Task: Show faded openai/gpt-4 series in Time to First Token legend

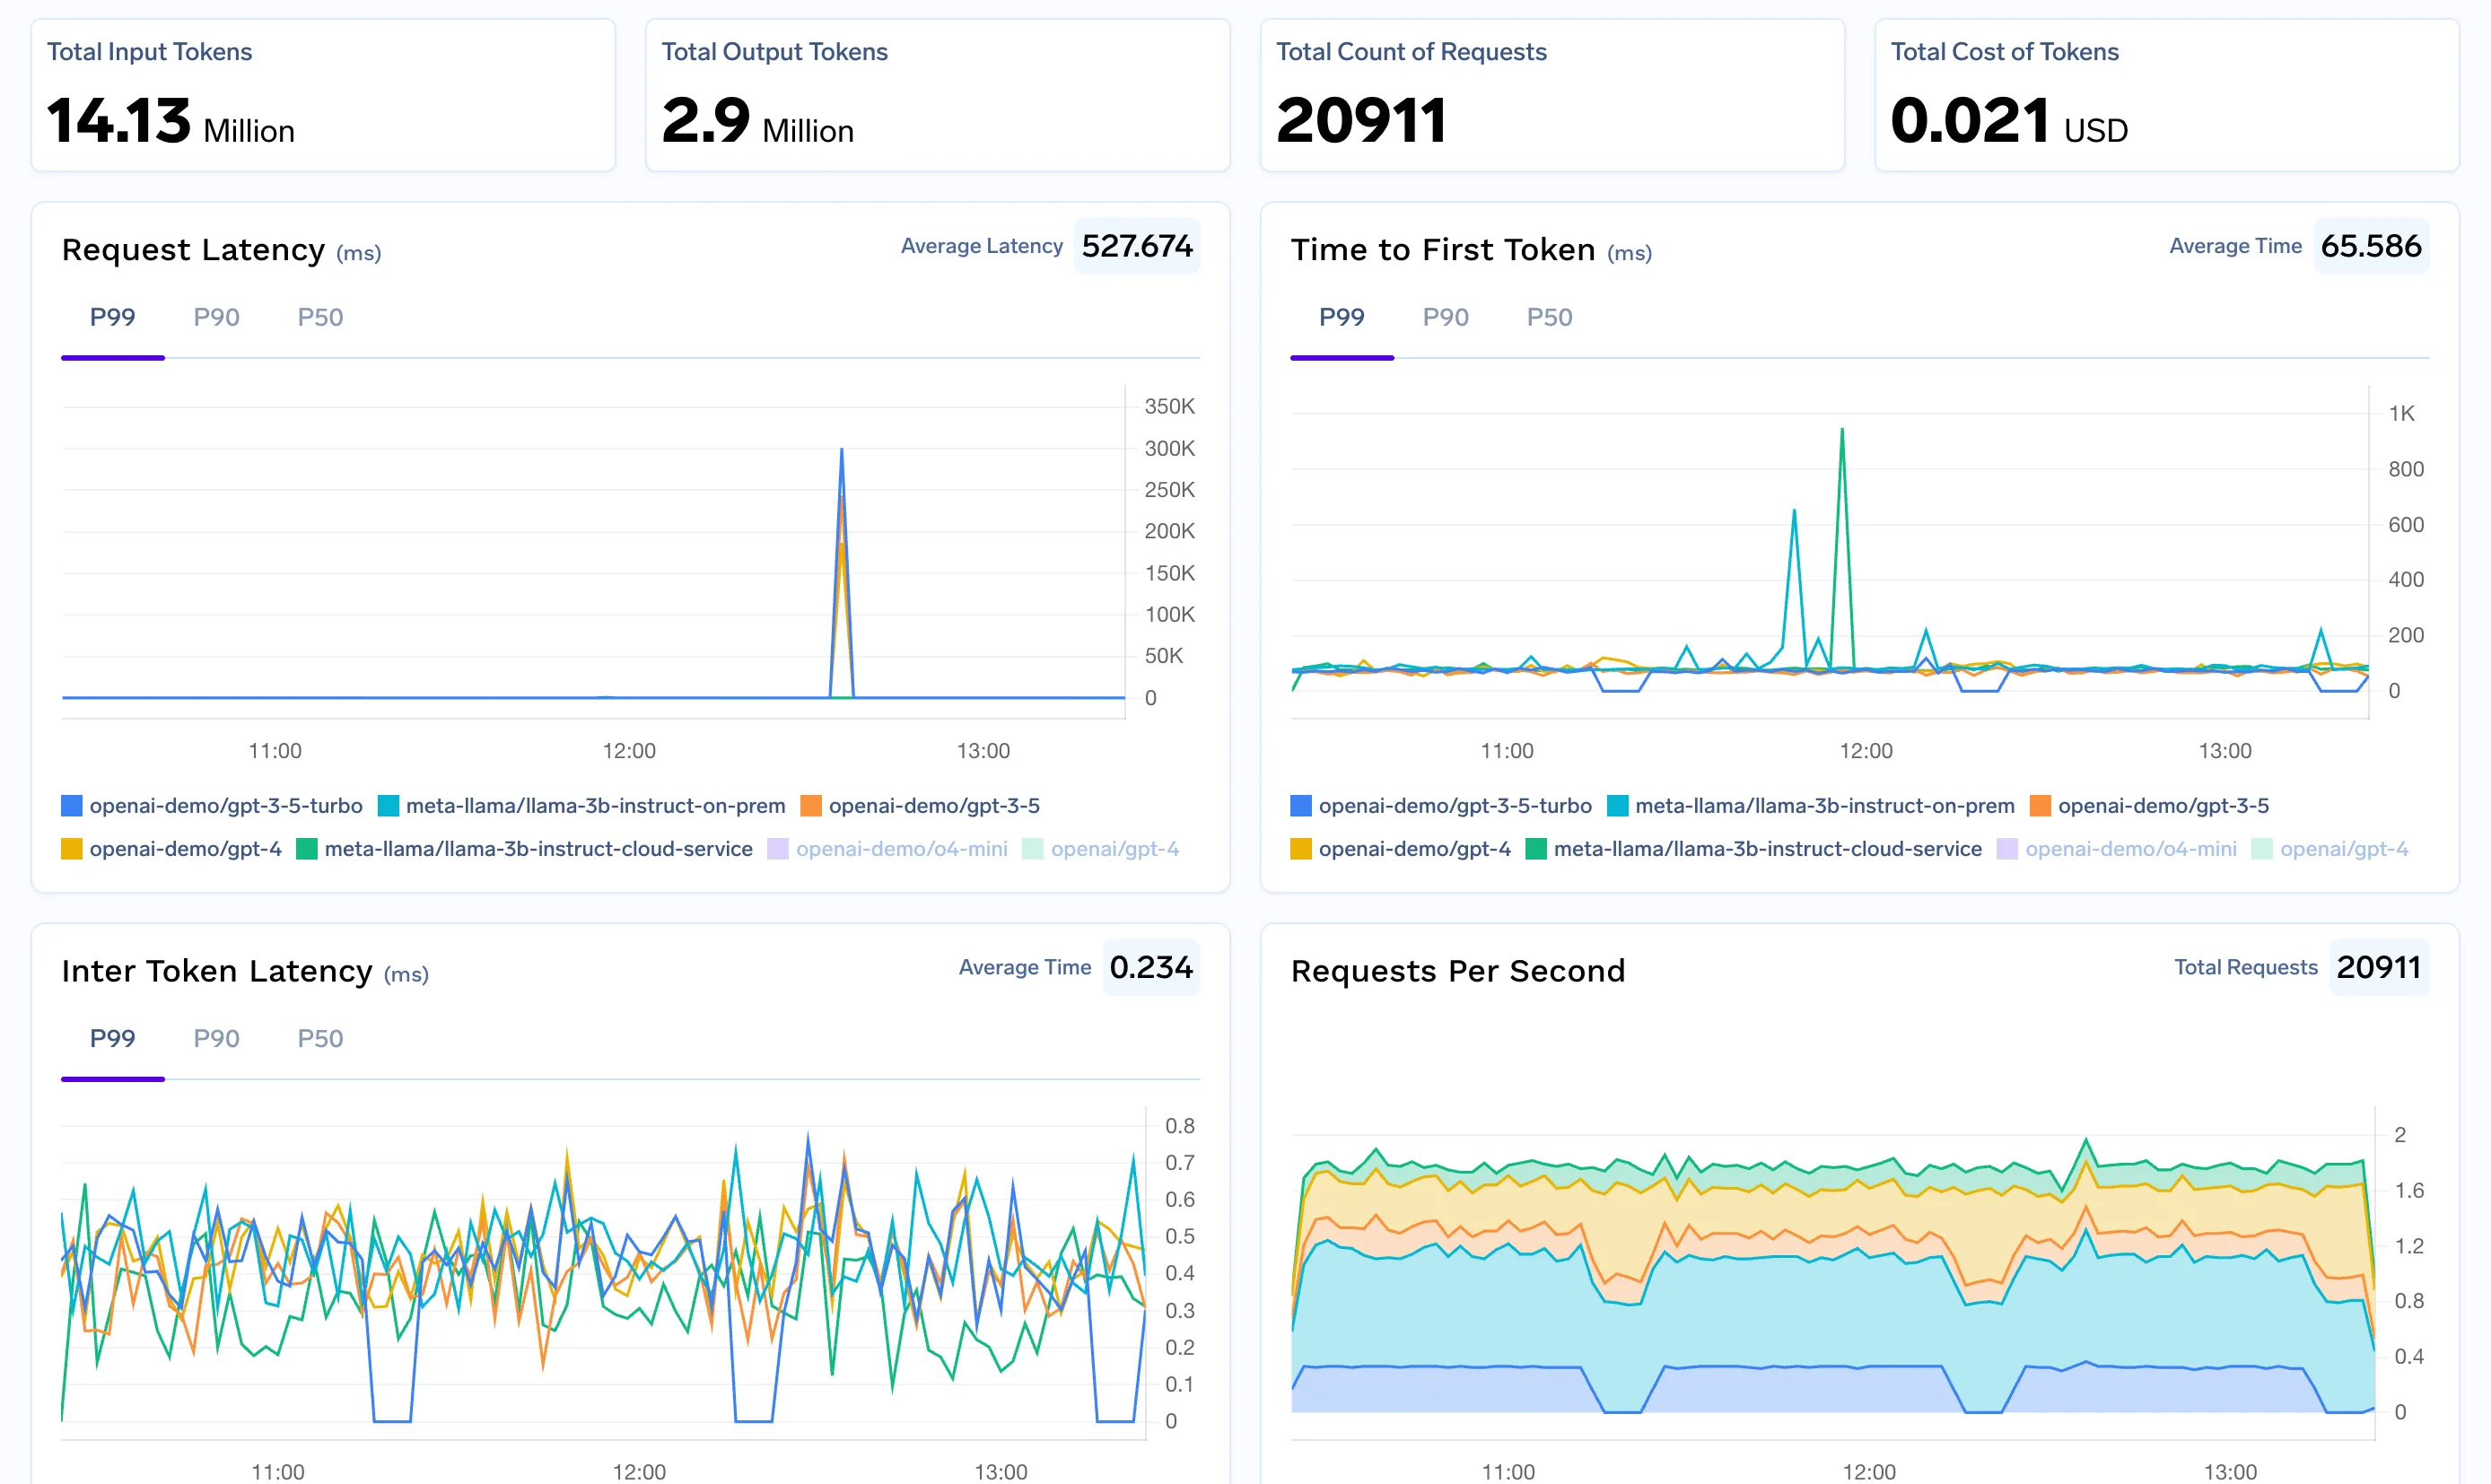Action: click(x=2343, y=849)
